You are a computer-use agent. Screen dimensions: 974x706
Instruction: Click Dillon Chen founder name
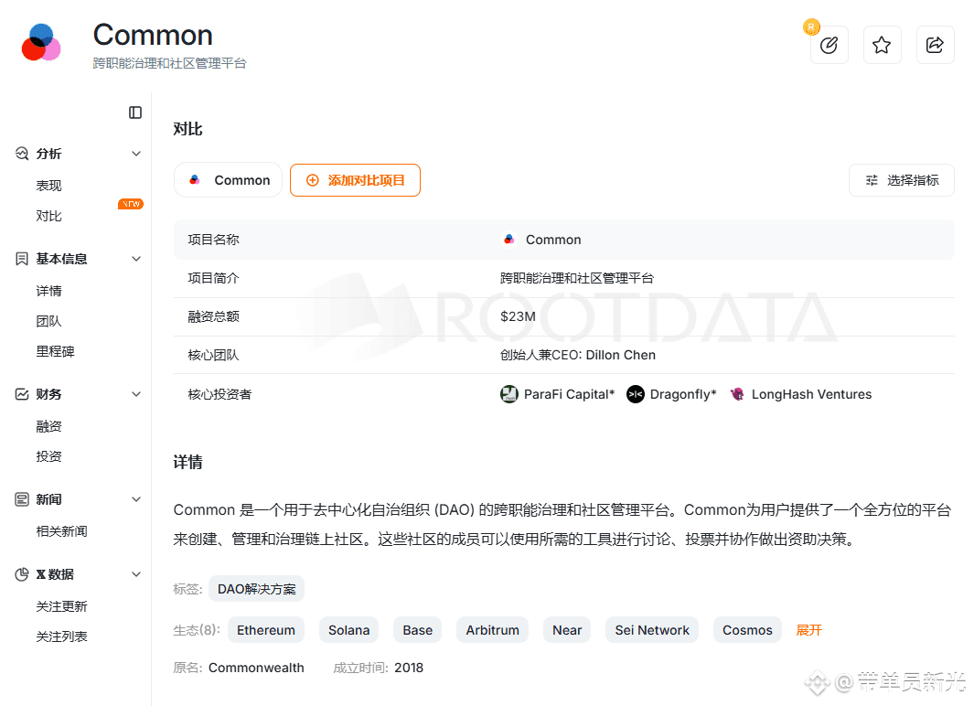[621, 355]
